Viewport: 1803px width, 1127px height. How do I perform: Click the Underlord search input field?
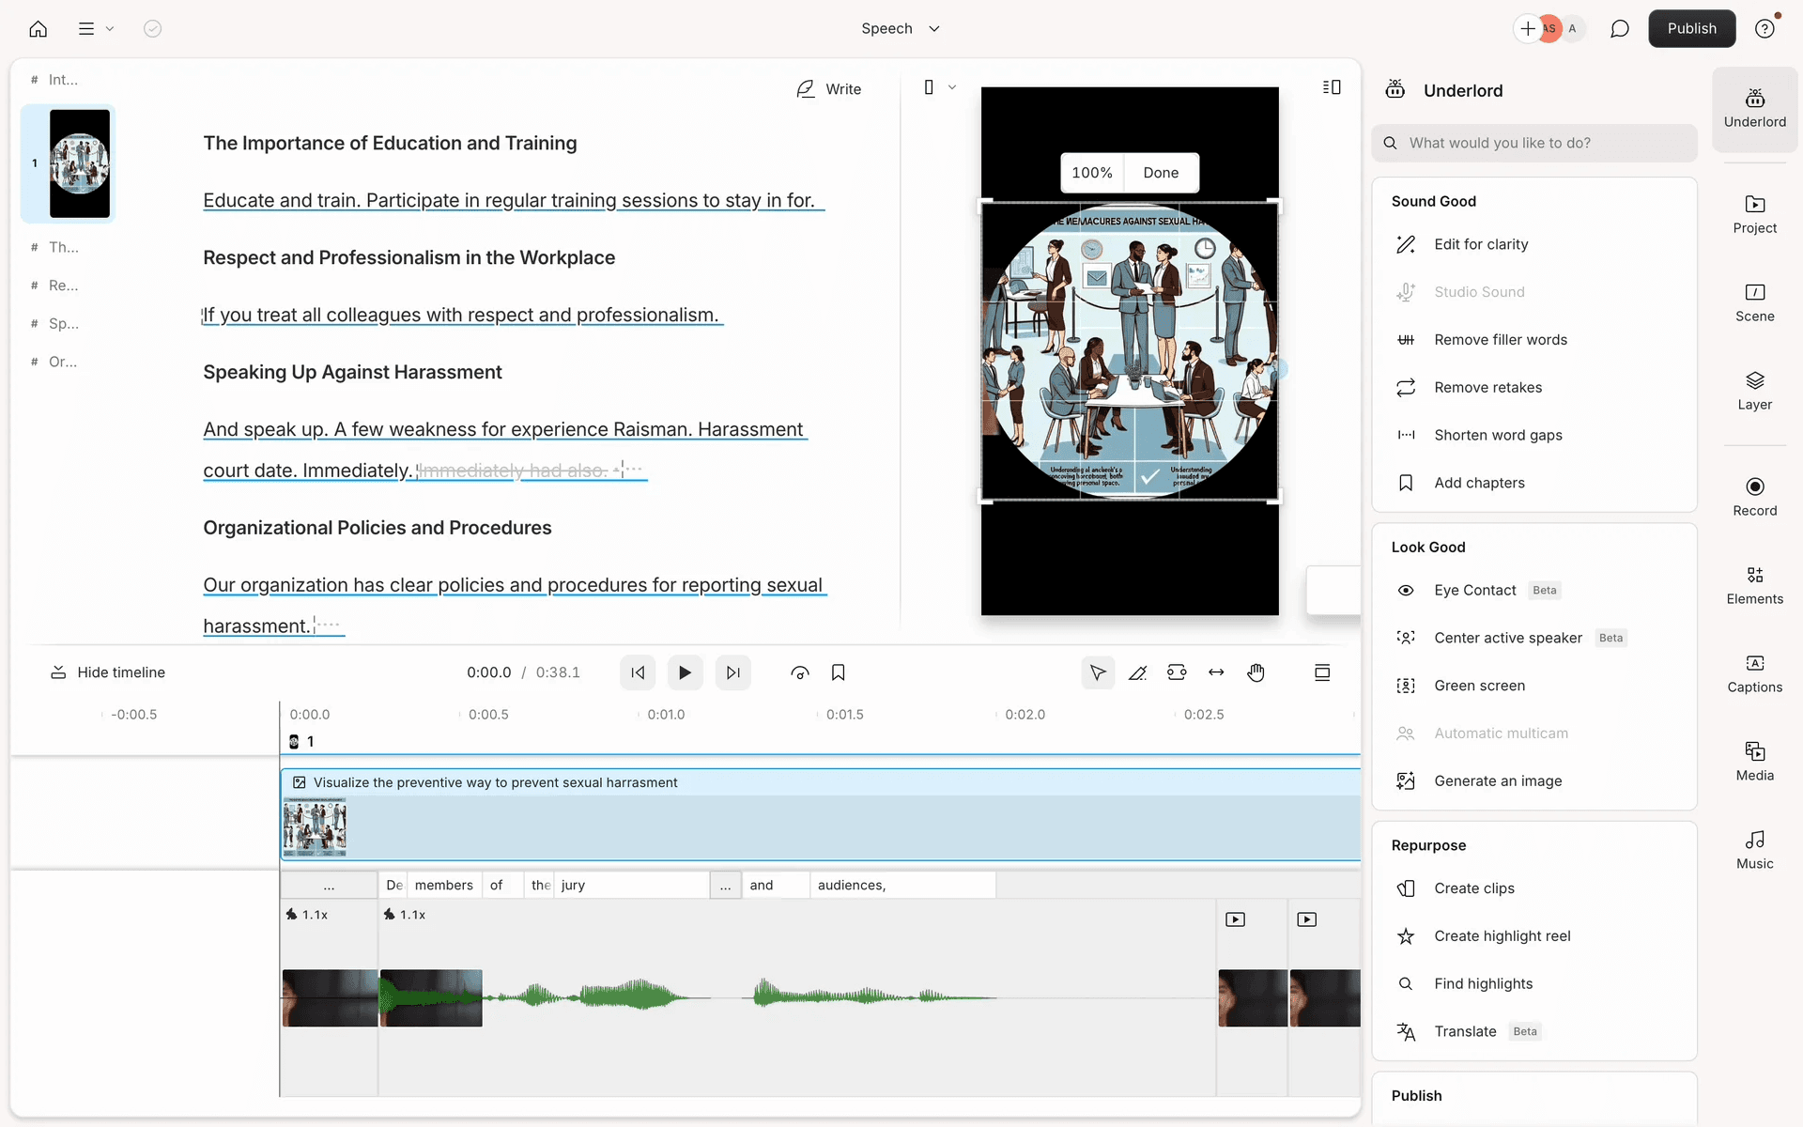pos(1540,143)
